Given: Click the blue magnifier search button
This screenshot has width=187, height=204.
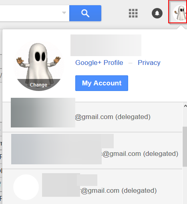Looking at the screenshot, I should click(85, 13).
